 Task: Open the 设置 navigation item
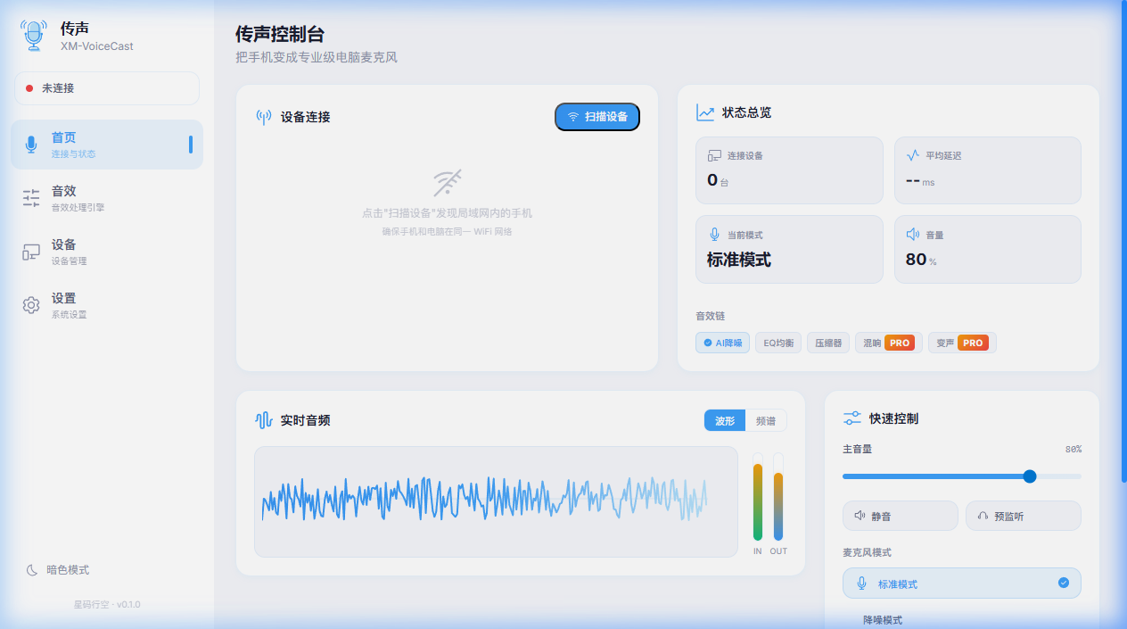click(107, 305)
